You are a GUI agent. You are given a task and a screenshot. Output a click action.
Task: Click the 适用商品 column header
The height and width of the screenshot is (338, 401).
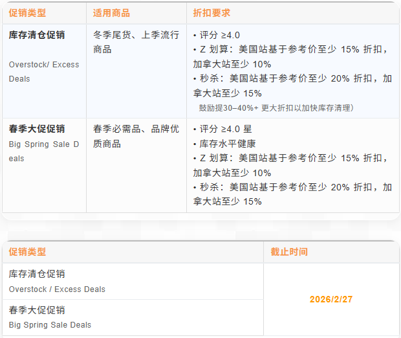click(111, 12)
